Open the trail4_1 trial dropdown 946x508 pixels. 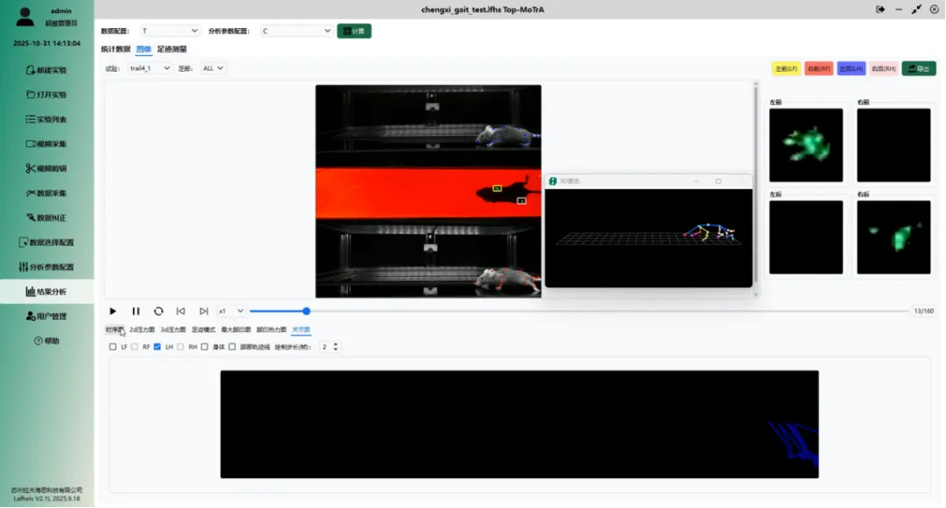click(x=150, y=68)
